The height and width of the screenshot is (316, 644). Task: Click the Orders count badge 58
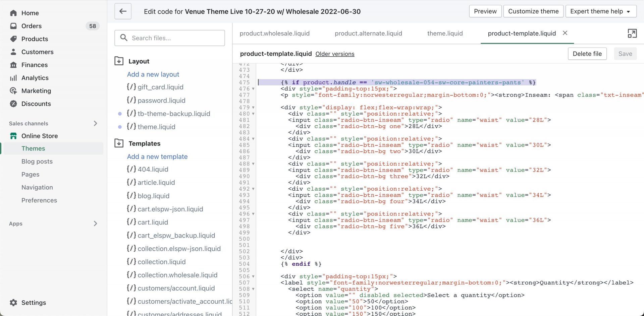[93, 26]
